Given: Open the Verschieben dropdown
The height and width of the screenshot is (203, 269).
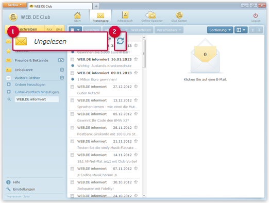Looking at the screenshot, I should [169, 30].
